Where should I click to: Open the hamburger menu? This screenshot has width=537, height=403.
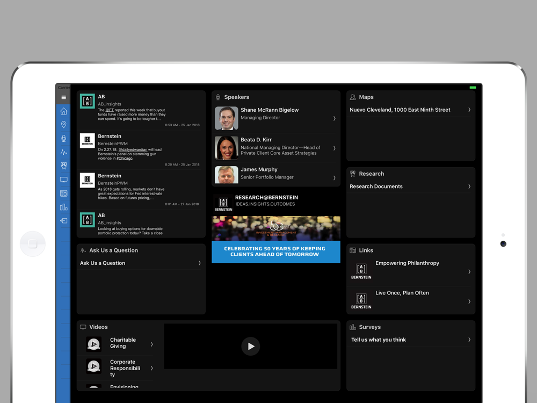[64, 97]
